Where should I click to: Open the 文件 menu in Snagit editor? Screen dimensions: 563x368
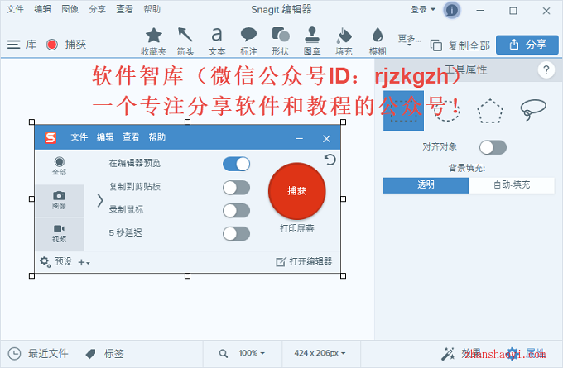point(15,9)
